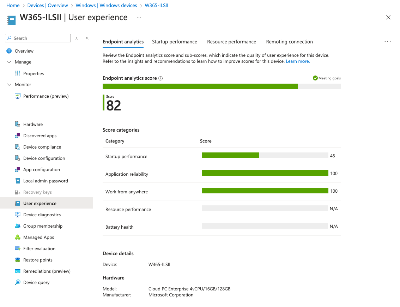Click the Device query magnifier icon
The width and height of the screenshot is (400, 307).
[x=18, y=282]
